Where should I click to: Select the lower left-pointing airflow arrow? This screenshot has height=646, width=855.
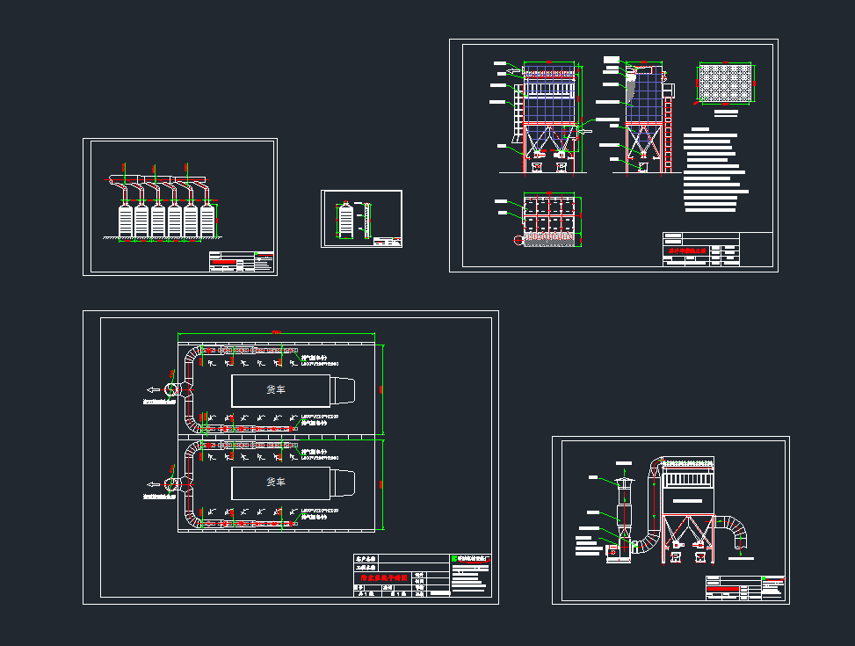click(154, 483)
